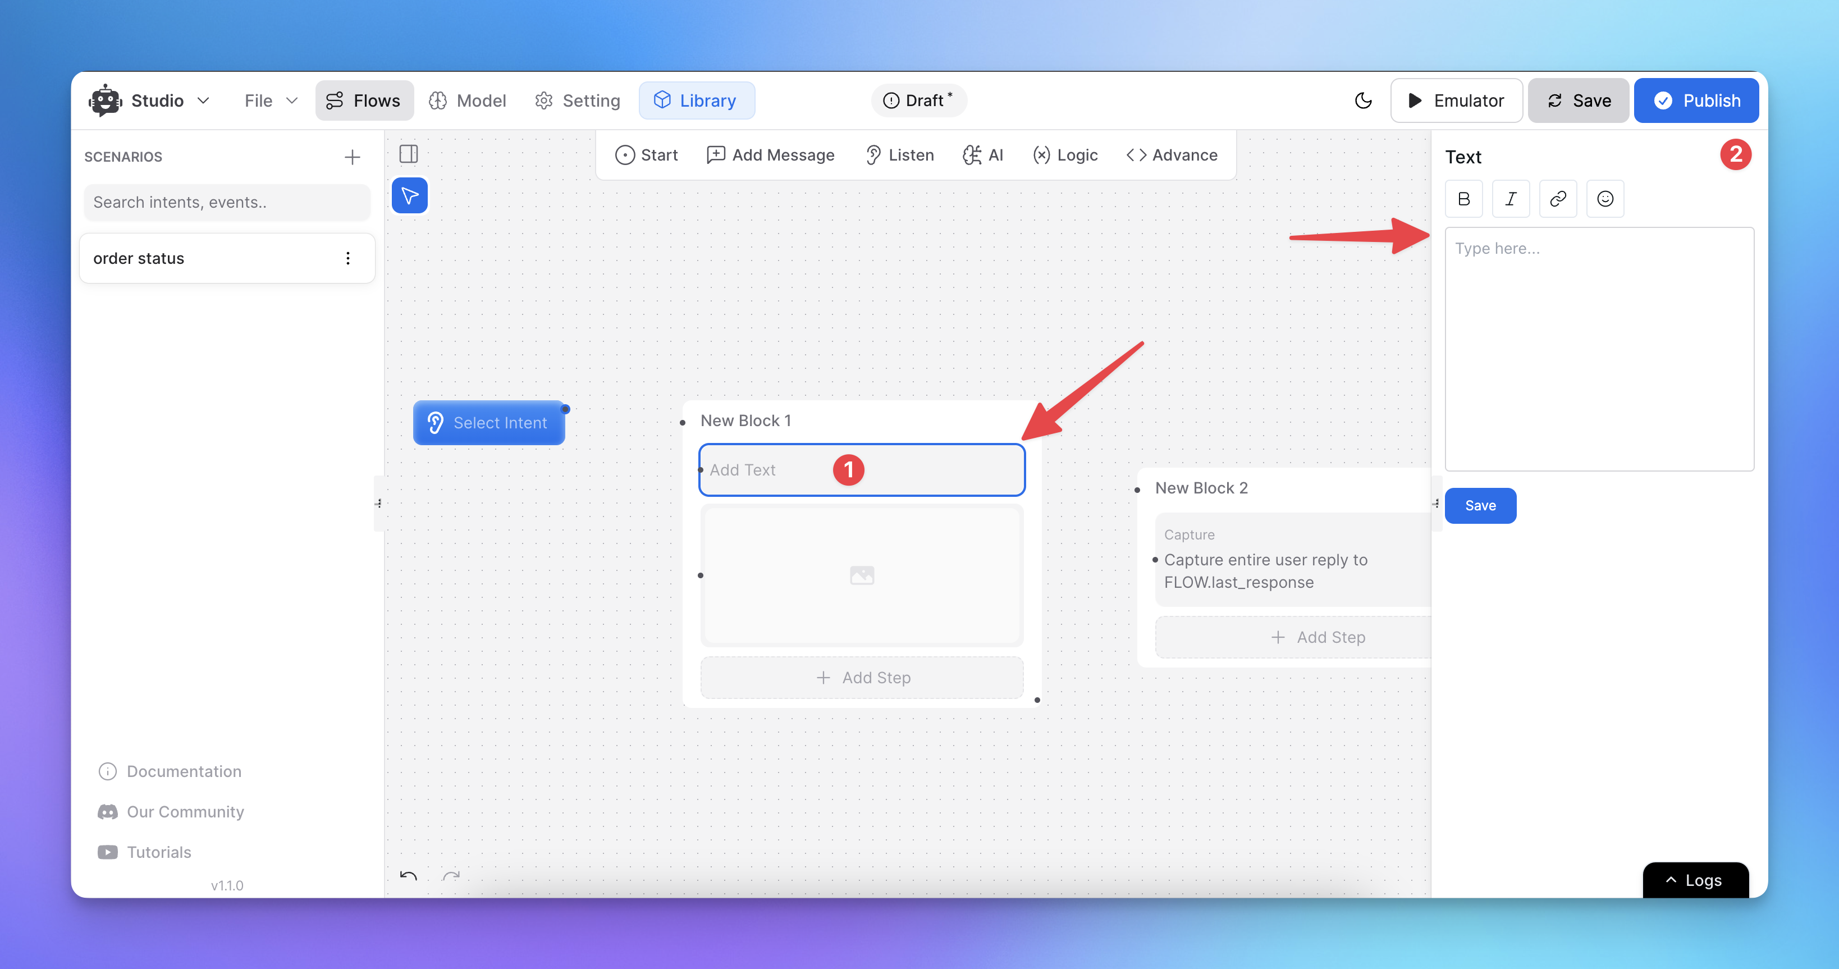This screenshot has width=1839, height=969.
Task: Publish the flow
Action: click(x=1696, y=100)
